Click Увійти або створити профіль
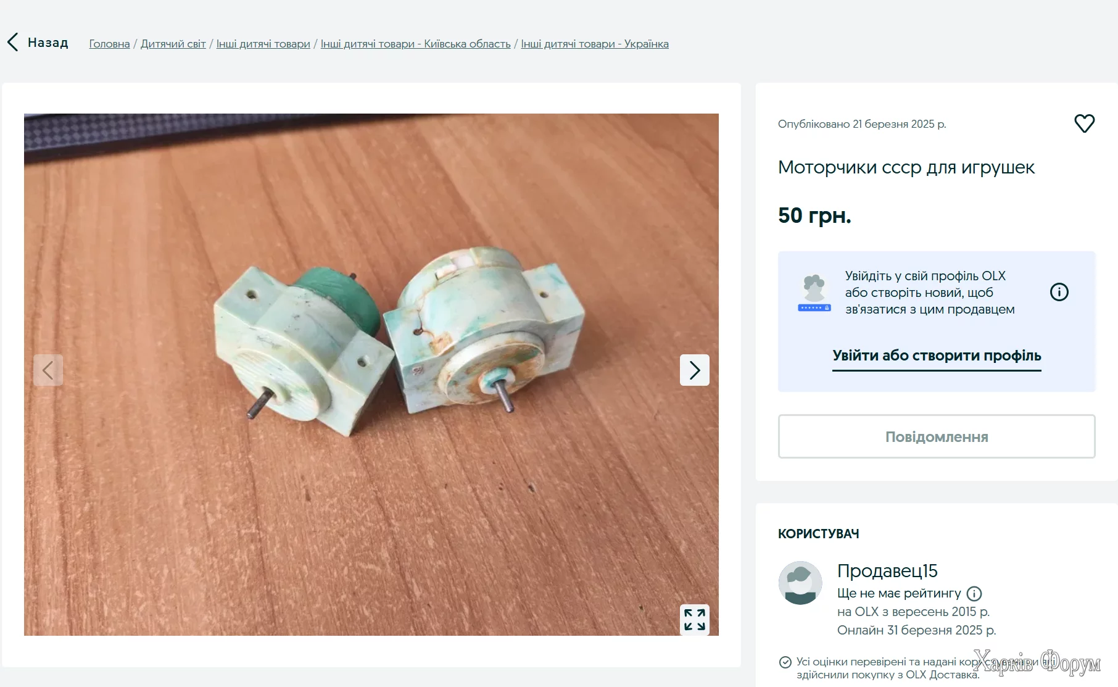This screenshot has height=687, width=1118. tap(937, 356)
